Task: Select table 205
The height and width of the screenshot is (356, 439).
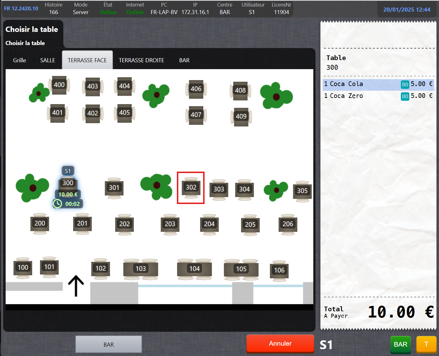Action: pyautogui.click(x=250, y=225)
